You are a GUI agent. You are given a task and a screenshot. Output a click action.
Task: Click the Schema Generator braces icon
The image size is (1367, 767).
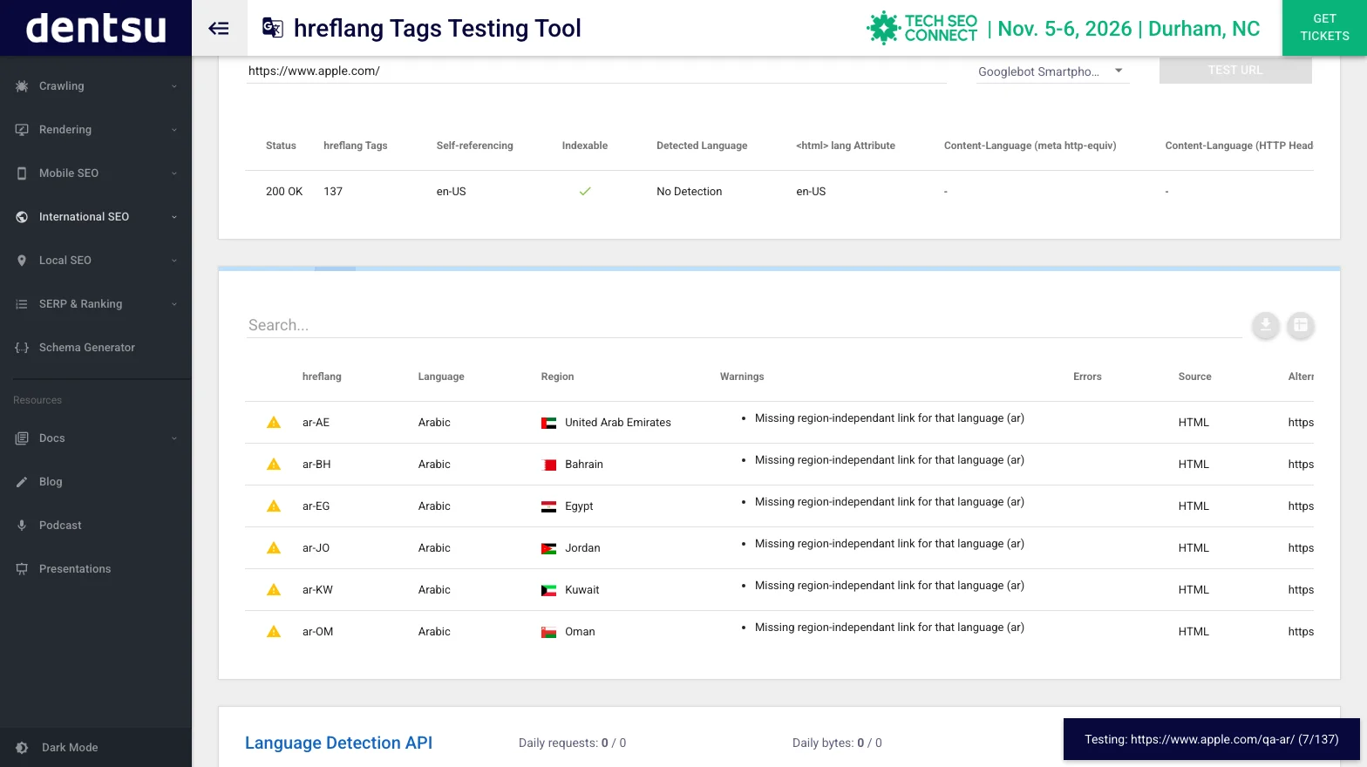(x=22, y=348)
